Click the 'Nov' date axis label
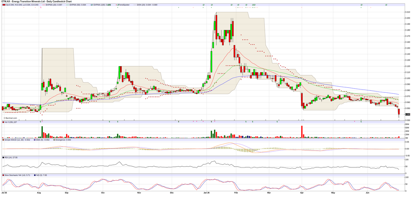 click(139, 193)
